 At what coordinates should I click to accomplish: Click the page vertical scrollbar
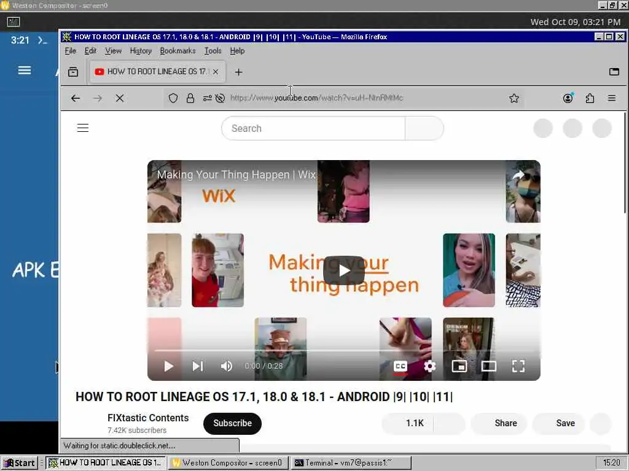click(625, 163)
